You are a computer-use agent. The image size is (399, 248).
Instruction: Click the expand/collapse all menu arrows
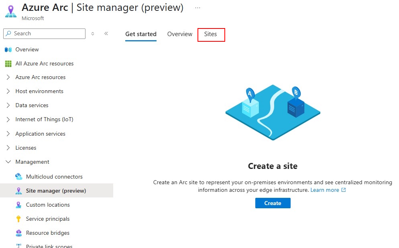[93, 34]
